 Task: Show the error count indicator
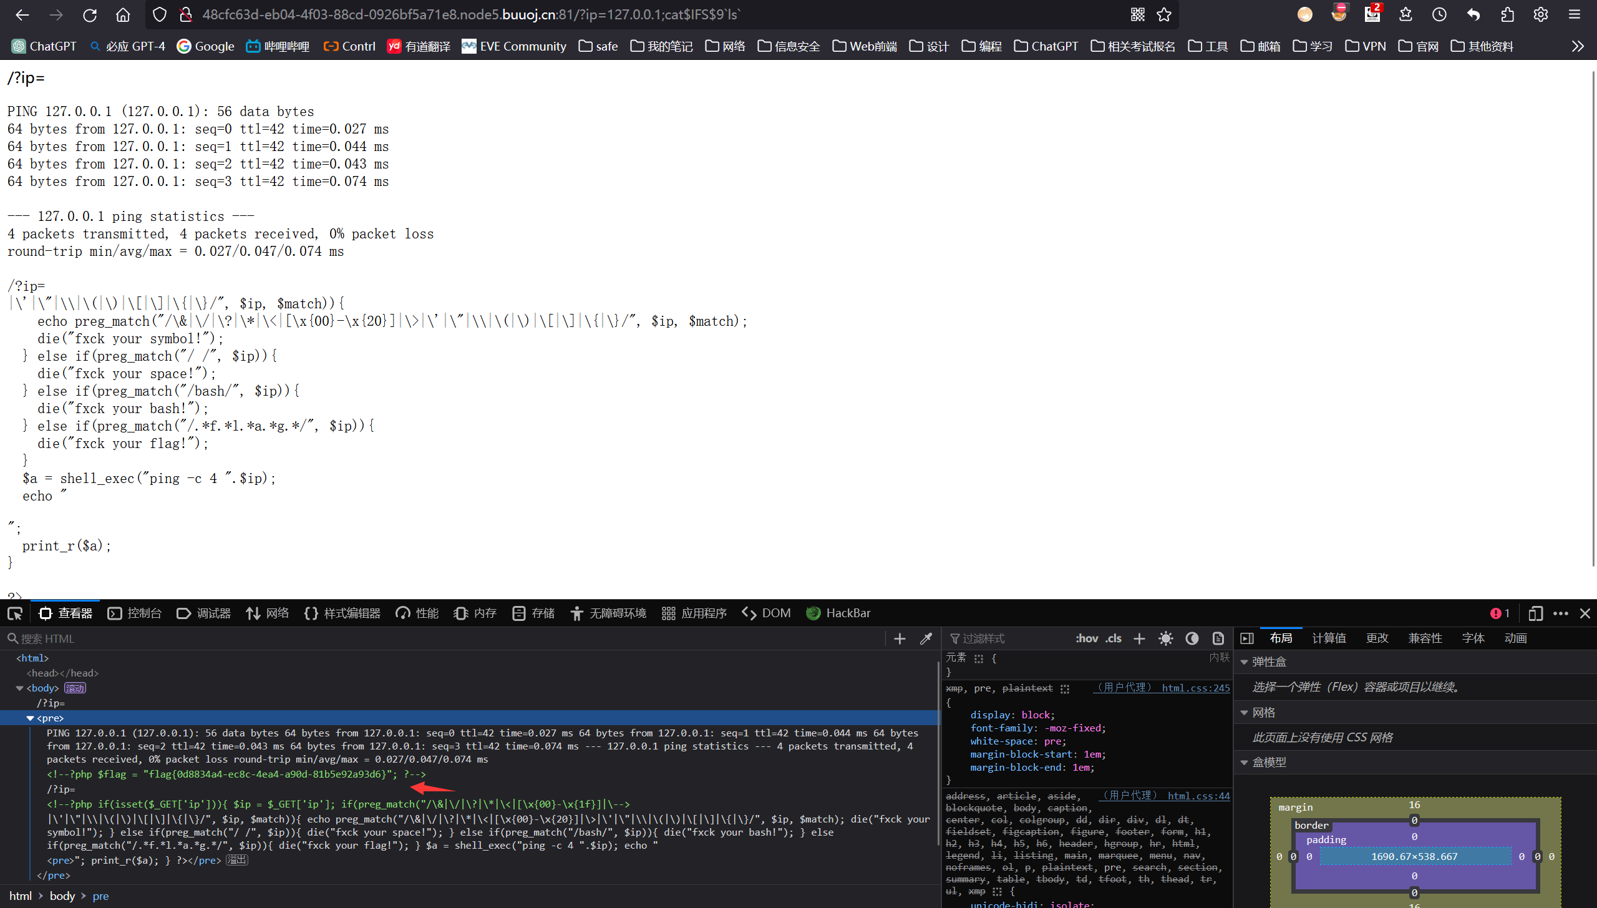[1500, 613]
